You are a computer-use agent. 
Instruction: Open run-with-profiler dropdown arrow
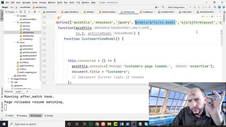[206, 7]
